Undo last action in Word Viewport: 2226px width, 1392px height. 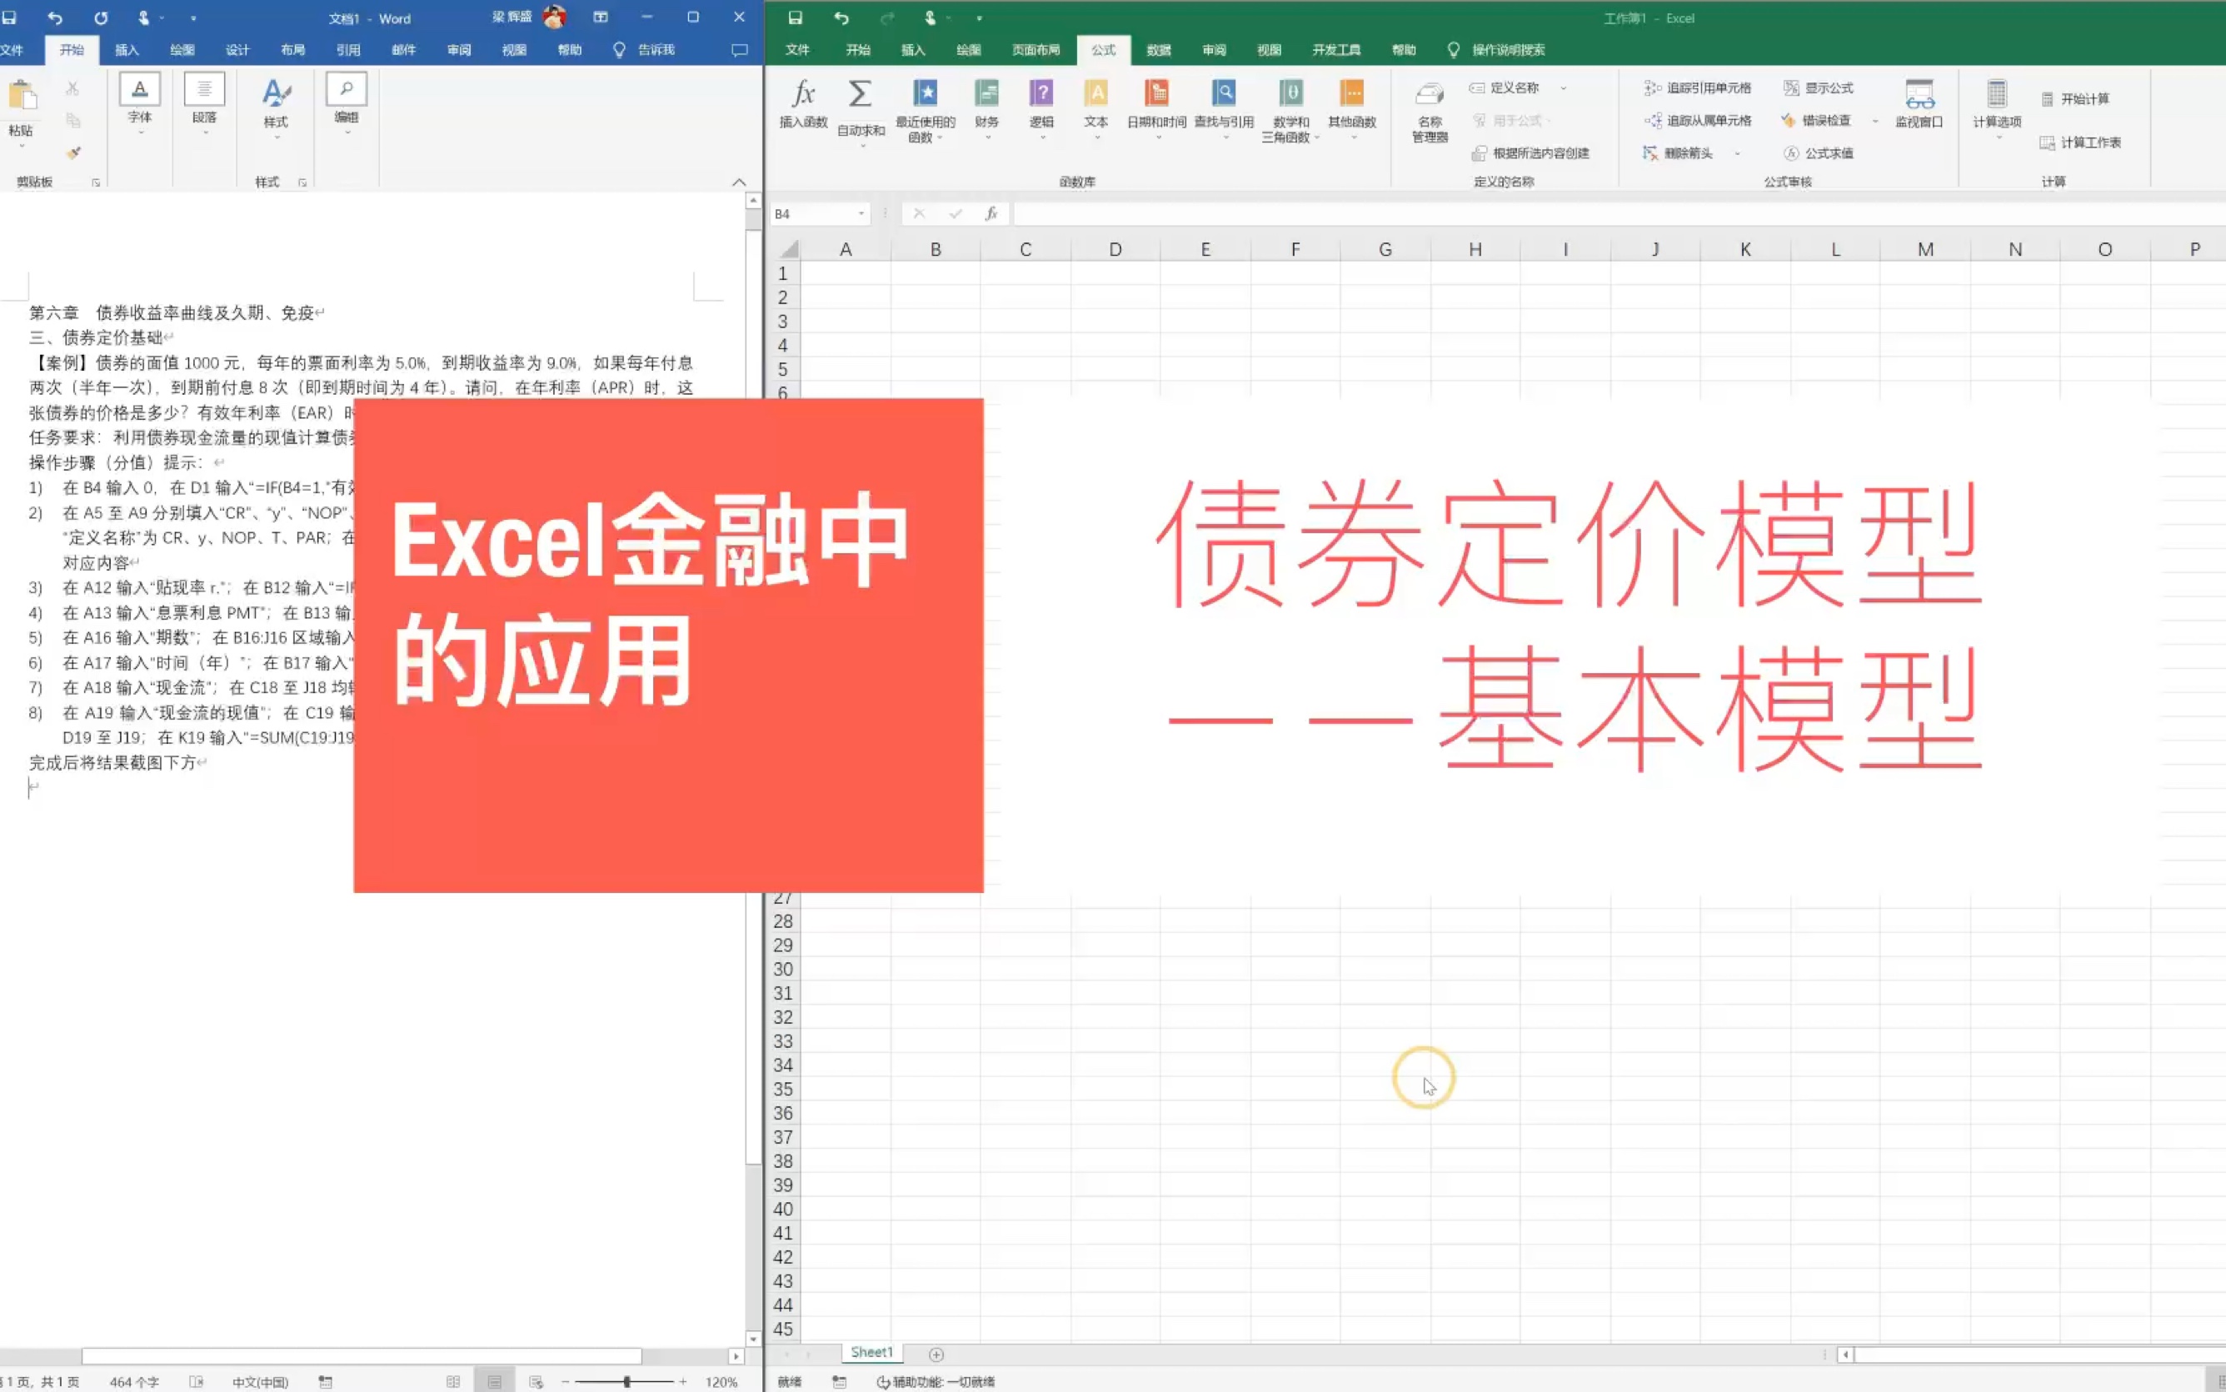(x=55, y=17)
